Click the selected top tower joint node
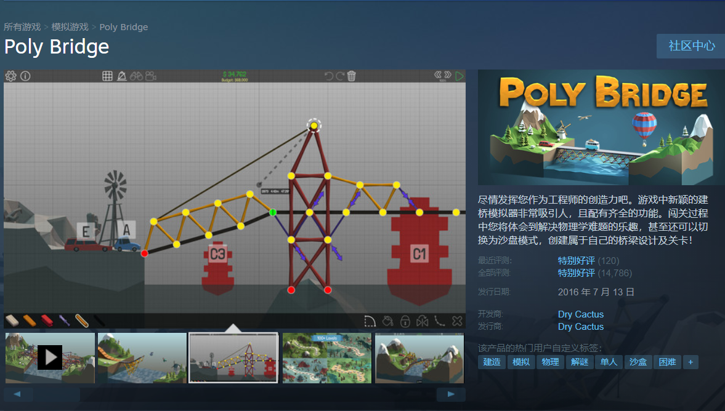This screenshot has height=411, width=725. tap(314, 126)
